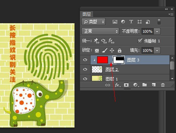Viewport: 176px width, 133px height.
Task: Open the 类型 filter type dropdown
Action: click(93, 21)
